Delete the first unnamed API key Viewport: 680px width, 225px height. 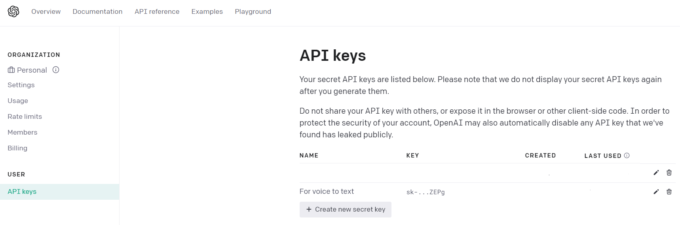[669, 172]
